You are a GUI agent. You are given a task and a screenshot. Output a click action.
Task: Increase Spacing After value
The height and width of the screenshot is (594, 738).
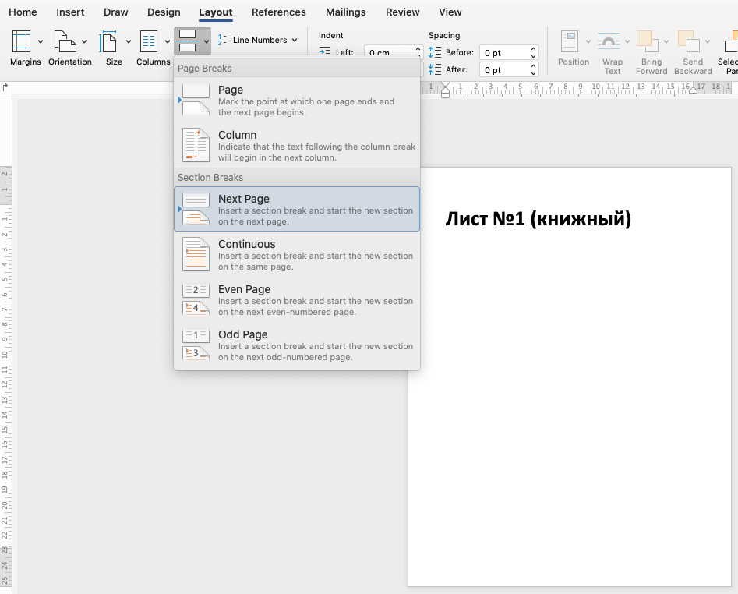[533, 66]
